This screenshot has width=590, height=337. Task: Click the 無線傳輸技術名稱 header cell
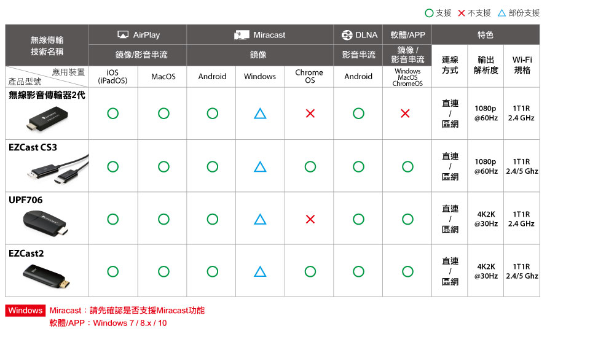tap(47, 45)
